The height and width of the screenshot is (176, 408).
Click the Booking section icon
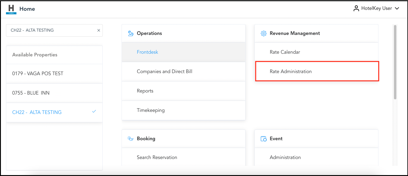[130, 138]
